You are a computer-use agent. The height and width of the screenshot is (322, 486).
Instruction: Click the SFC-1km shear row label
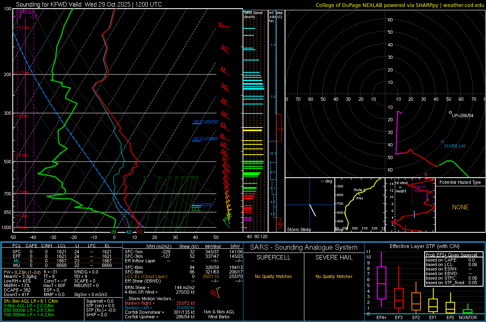(x=134, y=252)
